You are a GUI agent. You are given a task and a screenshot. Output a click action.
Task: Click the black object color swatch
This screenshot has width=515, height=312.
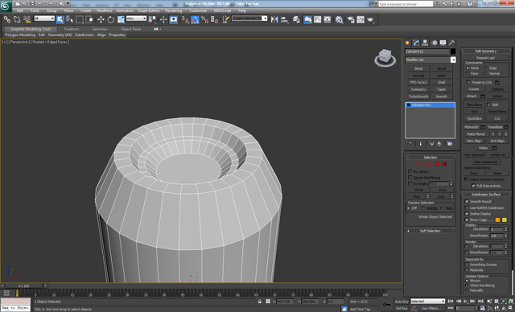point(453,51)
